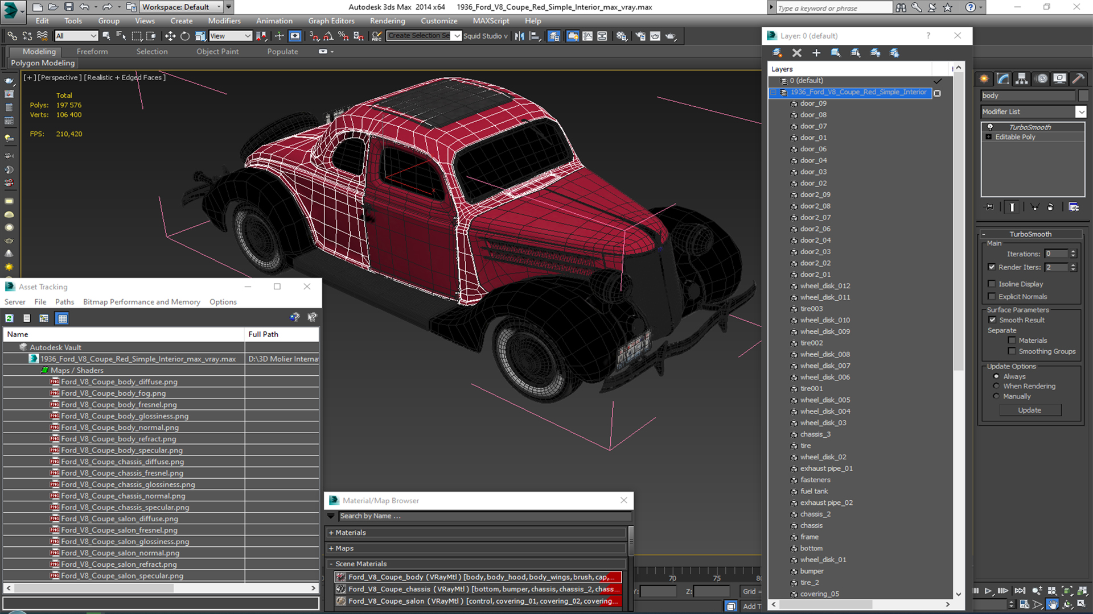Viewport: 1093px width, 614px height.
Task: Enable Isoline Display checkbox
Action: point(992,284)
